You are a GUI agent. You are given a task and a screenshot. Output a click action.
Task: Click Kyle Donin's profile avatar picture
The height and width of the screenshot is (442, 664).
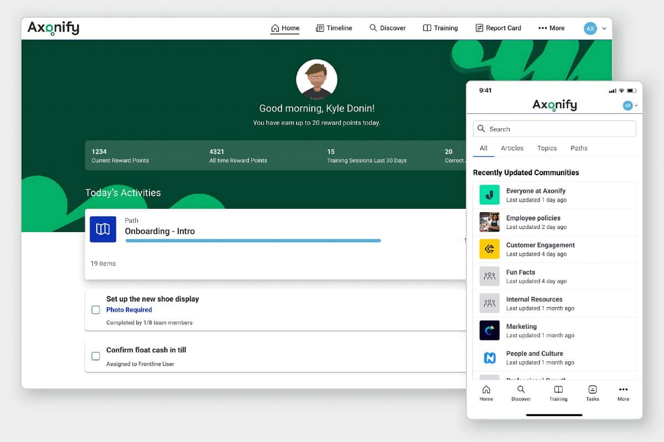pos(317,79)
